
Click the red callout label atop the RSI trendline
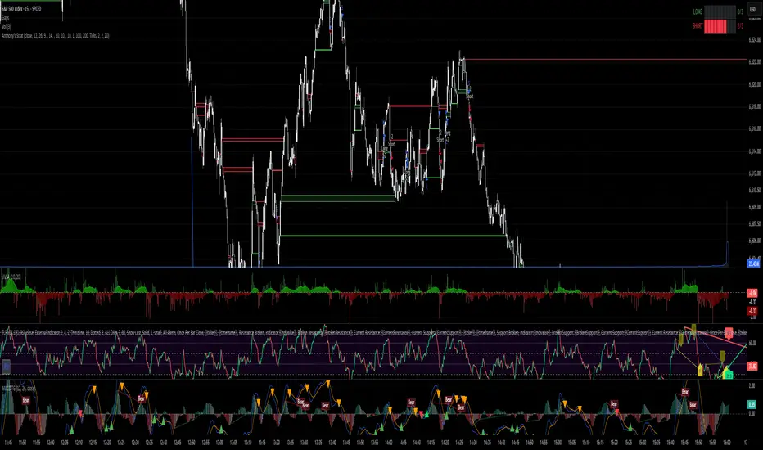click(729, 332)
